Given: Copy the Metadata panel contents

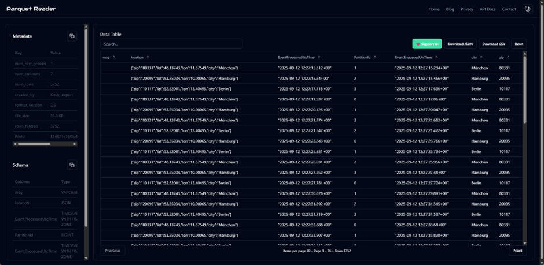Looking at the screenshot, I should (x=72, y=36).
